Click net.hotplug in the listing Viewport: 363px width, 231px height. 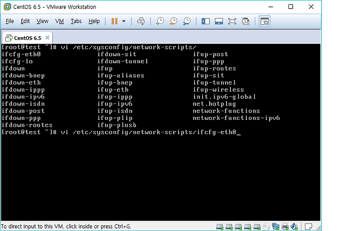click(x=214, y=104)
